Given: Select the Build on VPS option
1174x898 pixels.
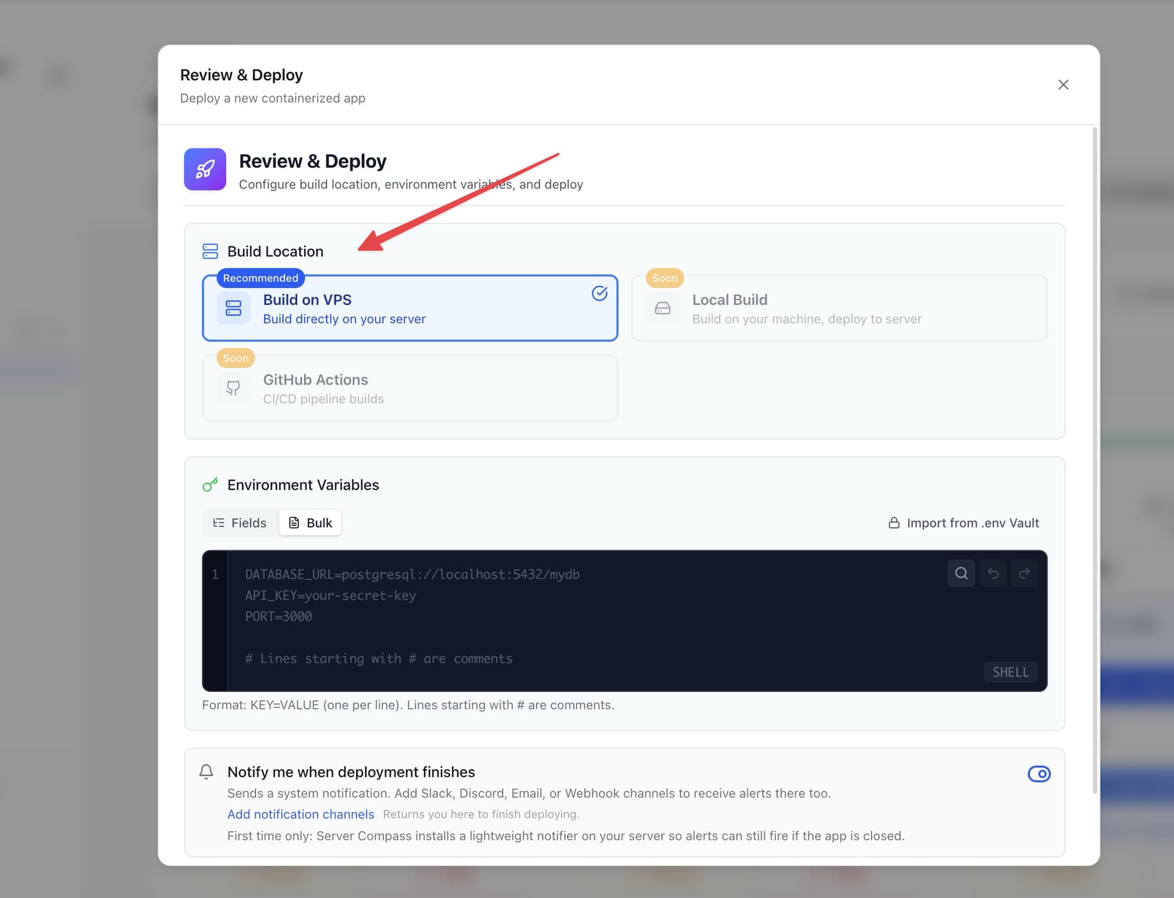Looking at the screenshot, I should click(410, 307).
